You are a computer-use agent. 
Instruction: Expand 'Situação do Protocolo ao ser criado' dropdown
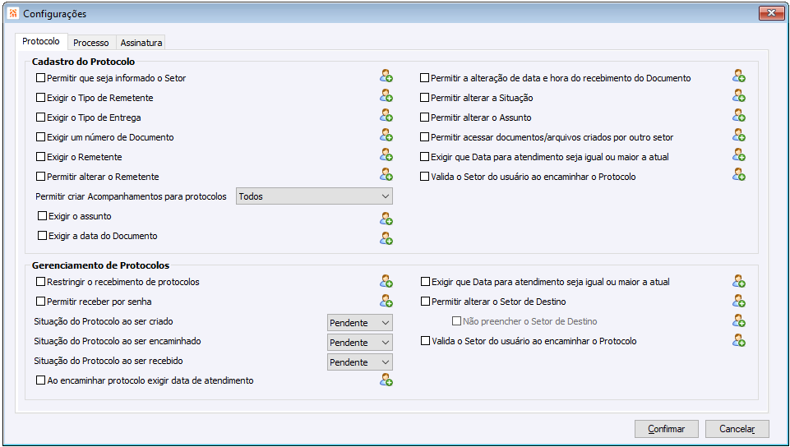[359, 323]
